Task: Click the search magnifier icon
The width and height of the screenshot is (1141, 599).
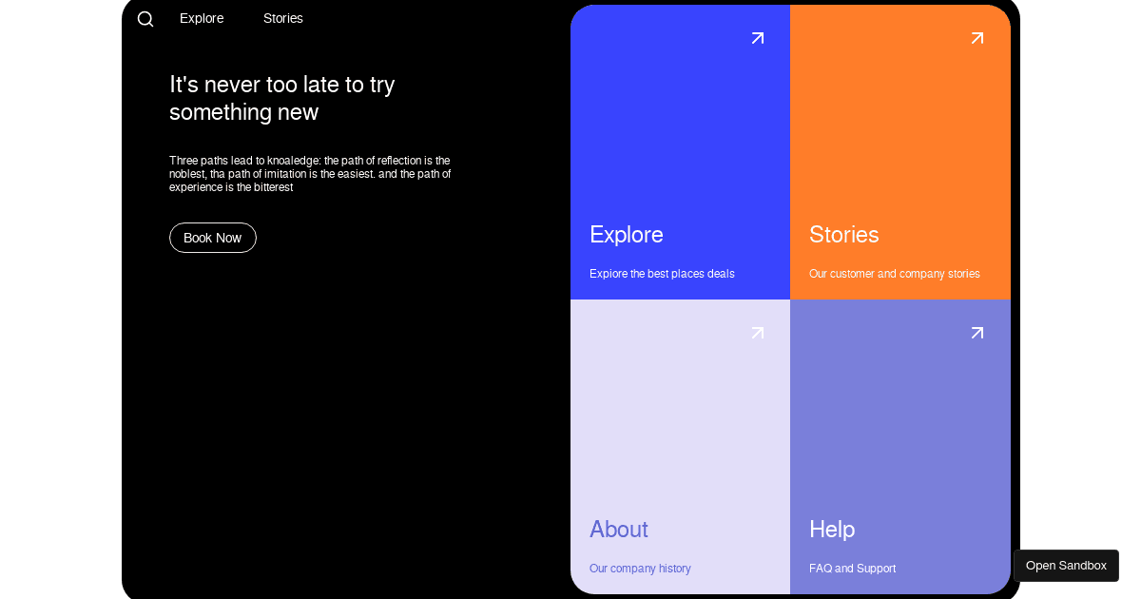Action: pyautogui.click(x=145, y=19)
